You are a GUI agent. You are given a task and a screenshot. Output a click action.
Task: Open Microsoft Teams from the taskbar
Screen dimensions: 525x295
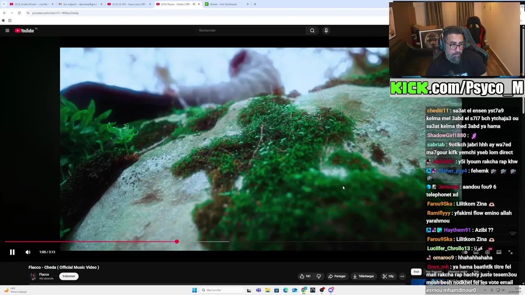(258, 290)
